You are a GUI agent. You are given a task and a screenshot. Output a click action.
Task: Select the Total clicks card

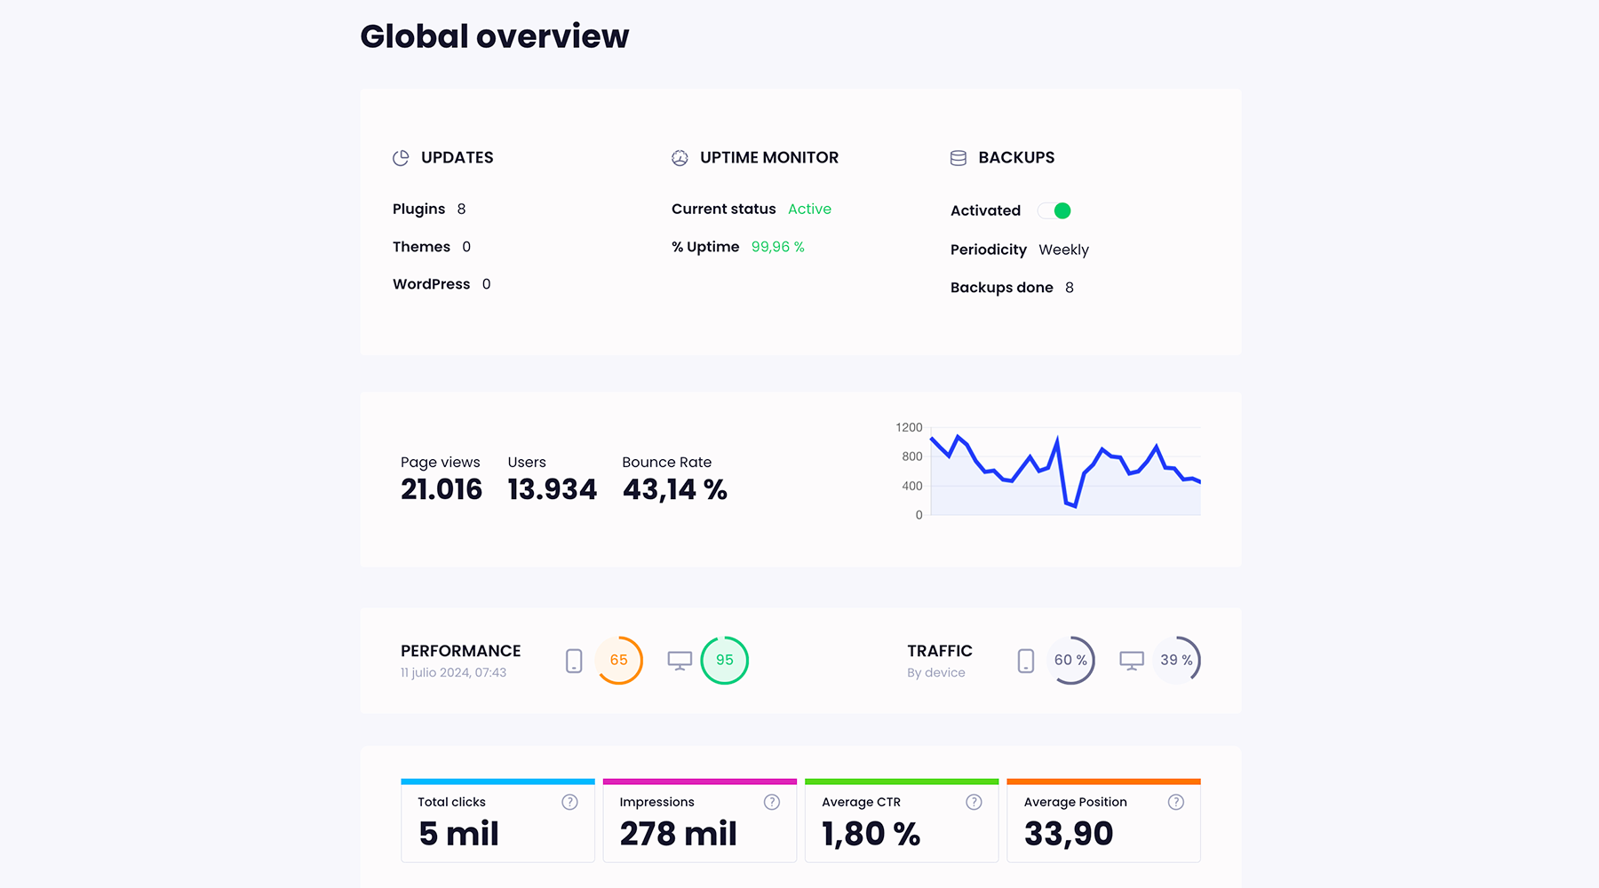point(497,821)
